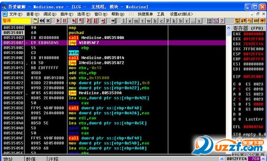The image size is (267, 161).
Task: Click the blue C icon beside the 文件 menu
Action: pyautogui.click(x=5, y=14)
